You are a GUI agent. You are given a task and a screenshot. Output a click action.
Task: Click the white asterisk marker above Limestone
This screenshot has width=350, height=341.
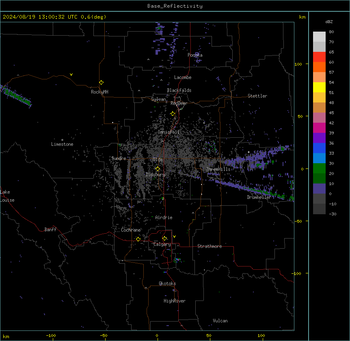(x=62, y=140)
